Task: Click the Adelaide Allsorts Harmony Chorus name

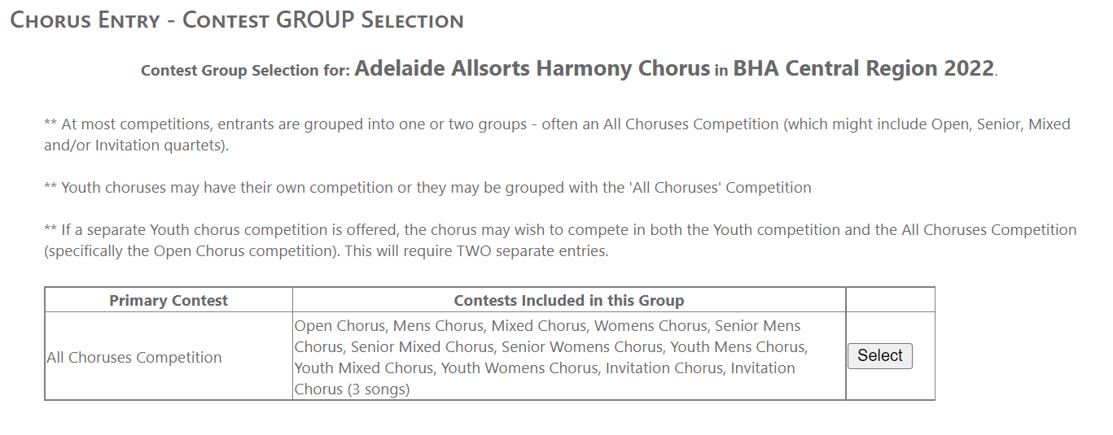Action: tap(532, 68)
